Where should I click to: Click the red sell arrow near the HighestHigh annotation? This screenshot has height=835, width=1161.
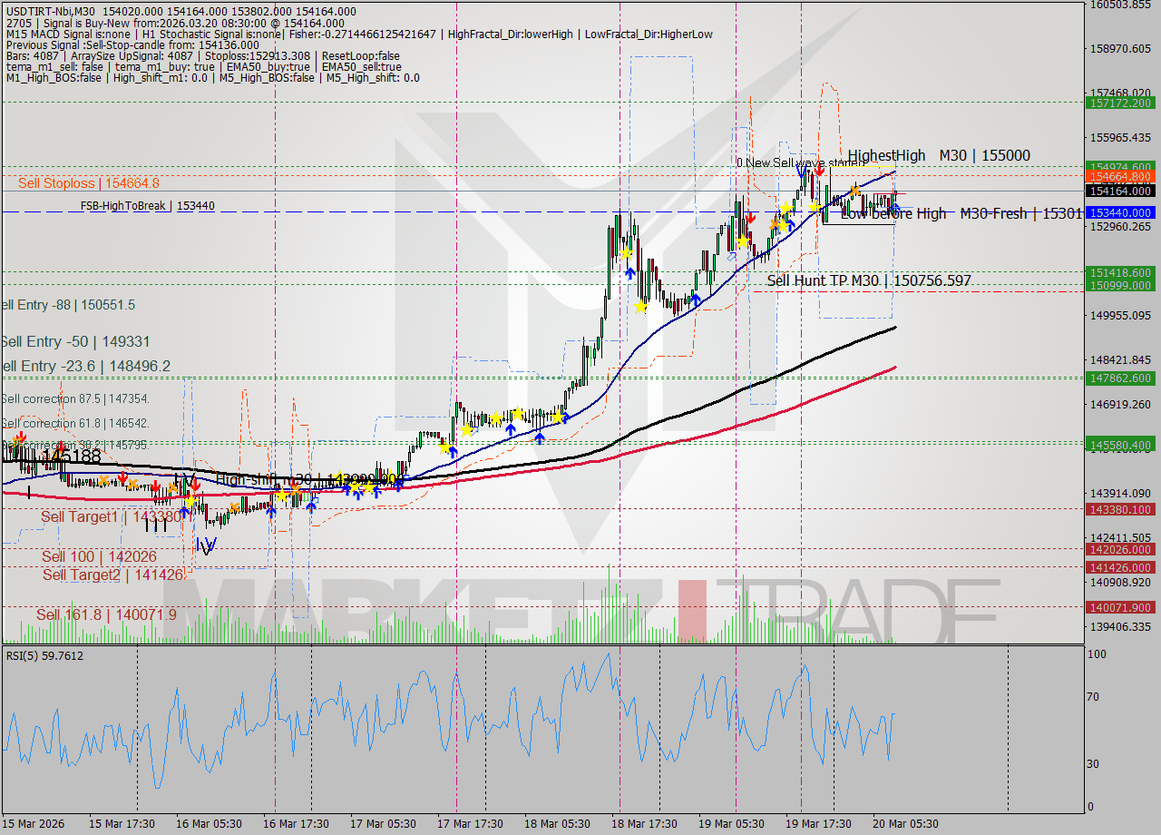(x=820, y=171)
